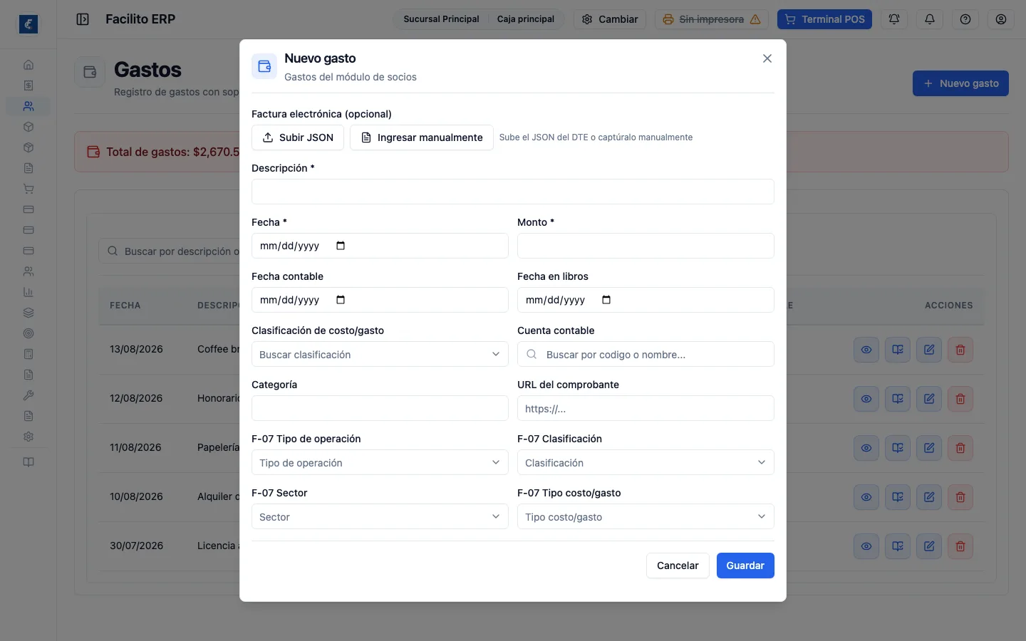The height and width of the screenshot is (641, 1026).
Task: Open the F-07 Tipo costo/gasto dropdown
Action: [646, 516]
